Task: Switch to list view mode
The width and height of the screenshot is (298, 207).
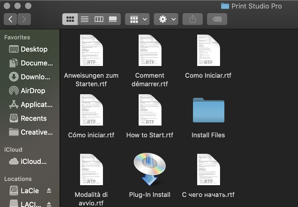Action: pyautogui.click(x=84, y=19)
